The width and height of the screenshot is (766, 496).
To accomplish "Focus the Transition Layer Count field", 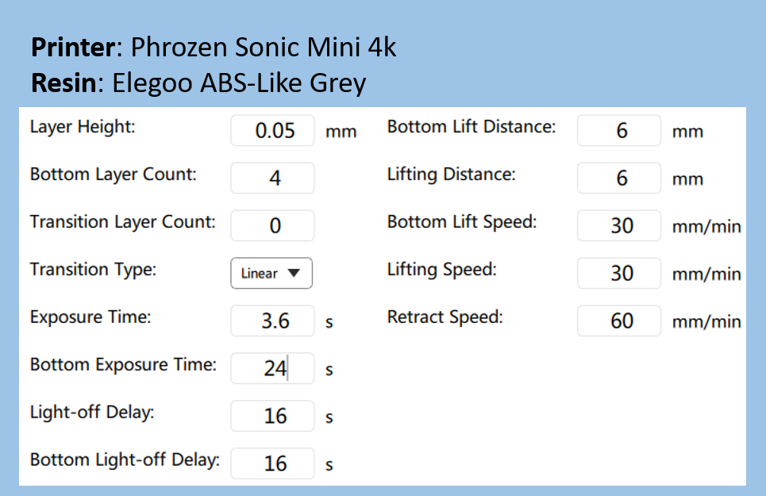I will [x=272, y=225].
